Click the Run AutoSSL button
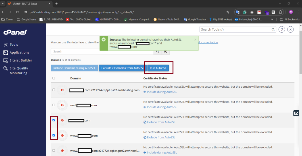The image size is (302, 156). [158, 68]
